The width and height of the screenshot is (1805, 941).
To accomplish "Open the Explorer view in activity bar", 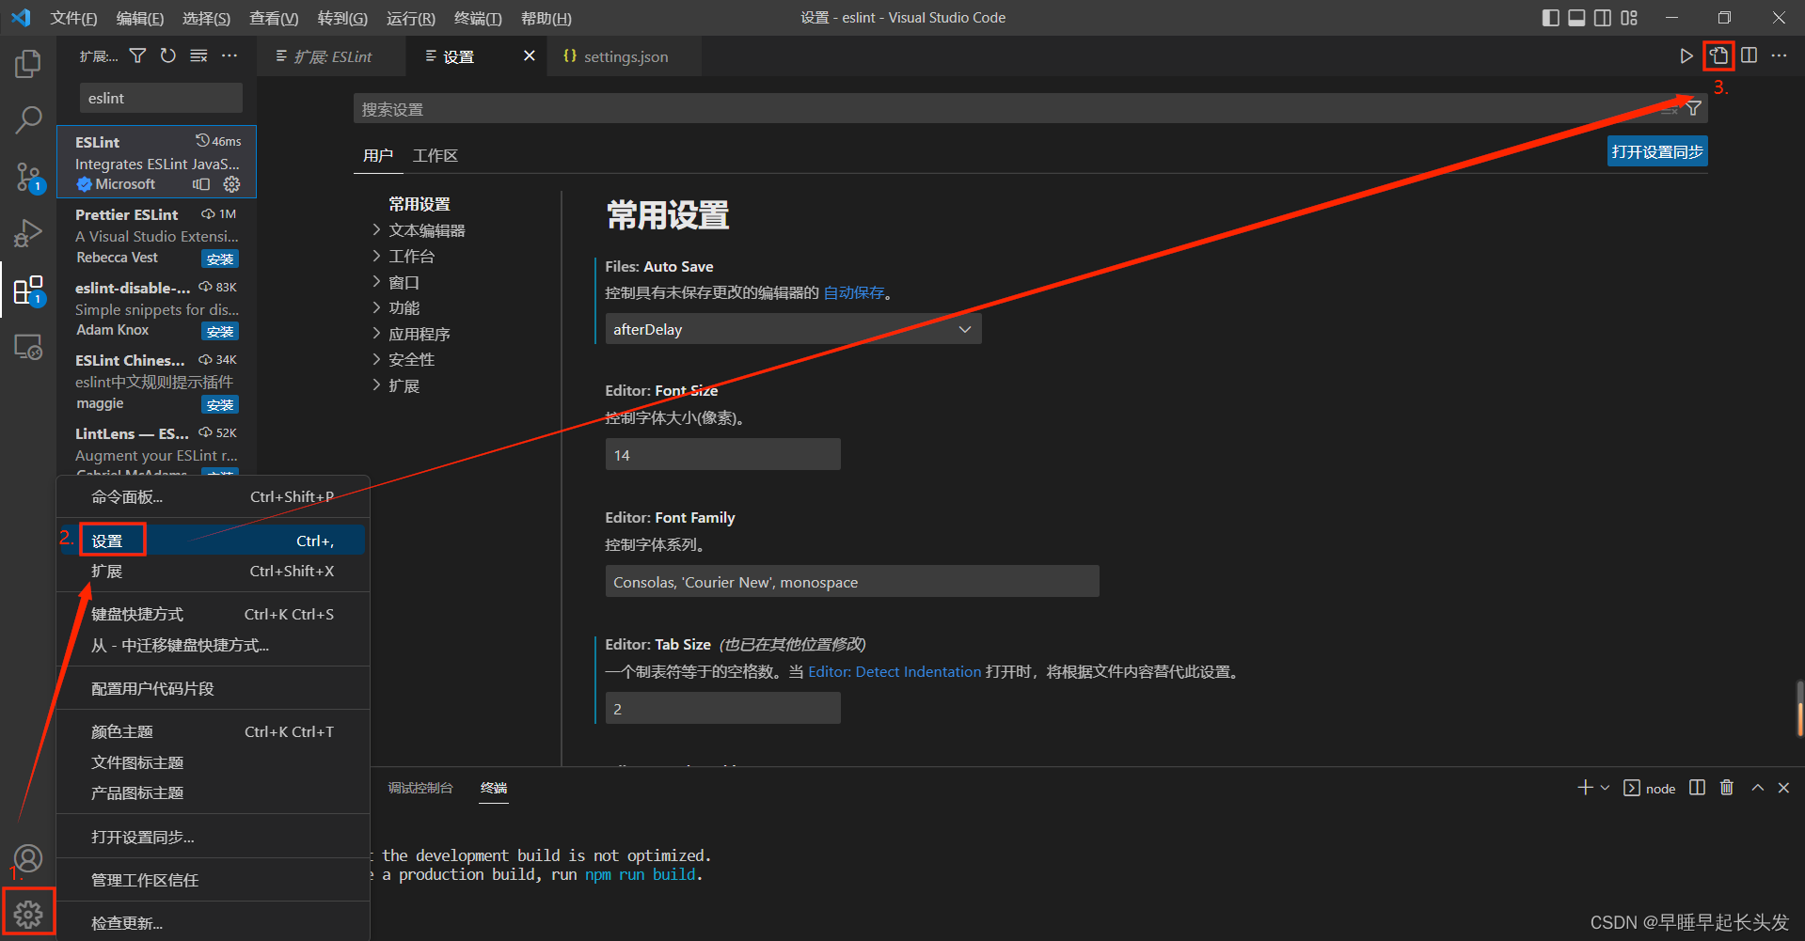I will 28,64.
